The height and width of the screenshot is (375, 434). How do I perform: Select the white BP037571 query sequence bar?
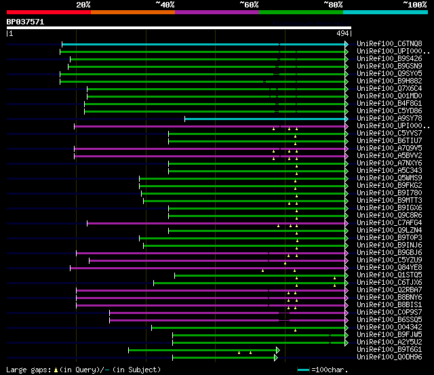point(179,28)
